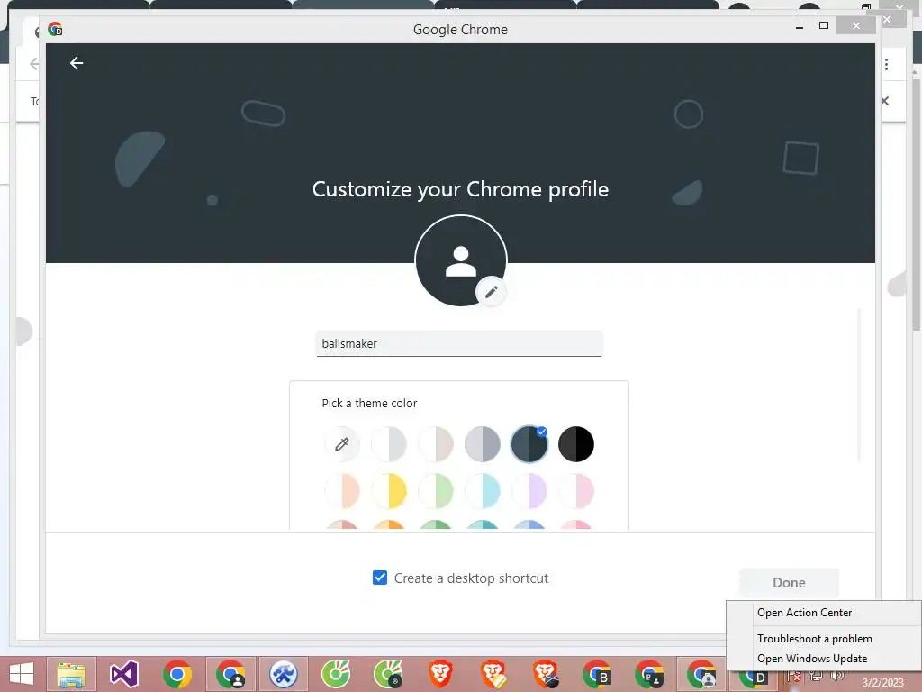Choose Troubleshoot a problem
The width and height of the screenshot is (922, 692).
click(814, 639)
